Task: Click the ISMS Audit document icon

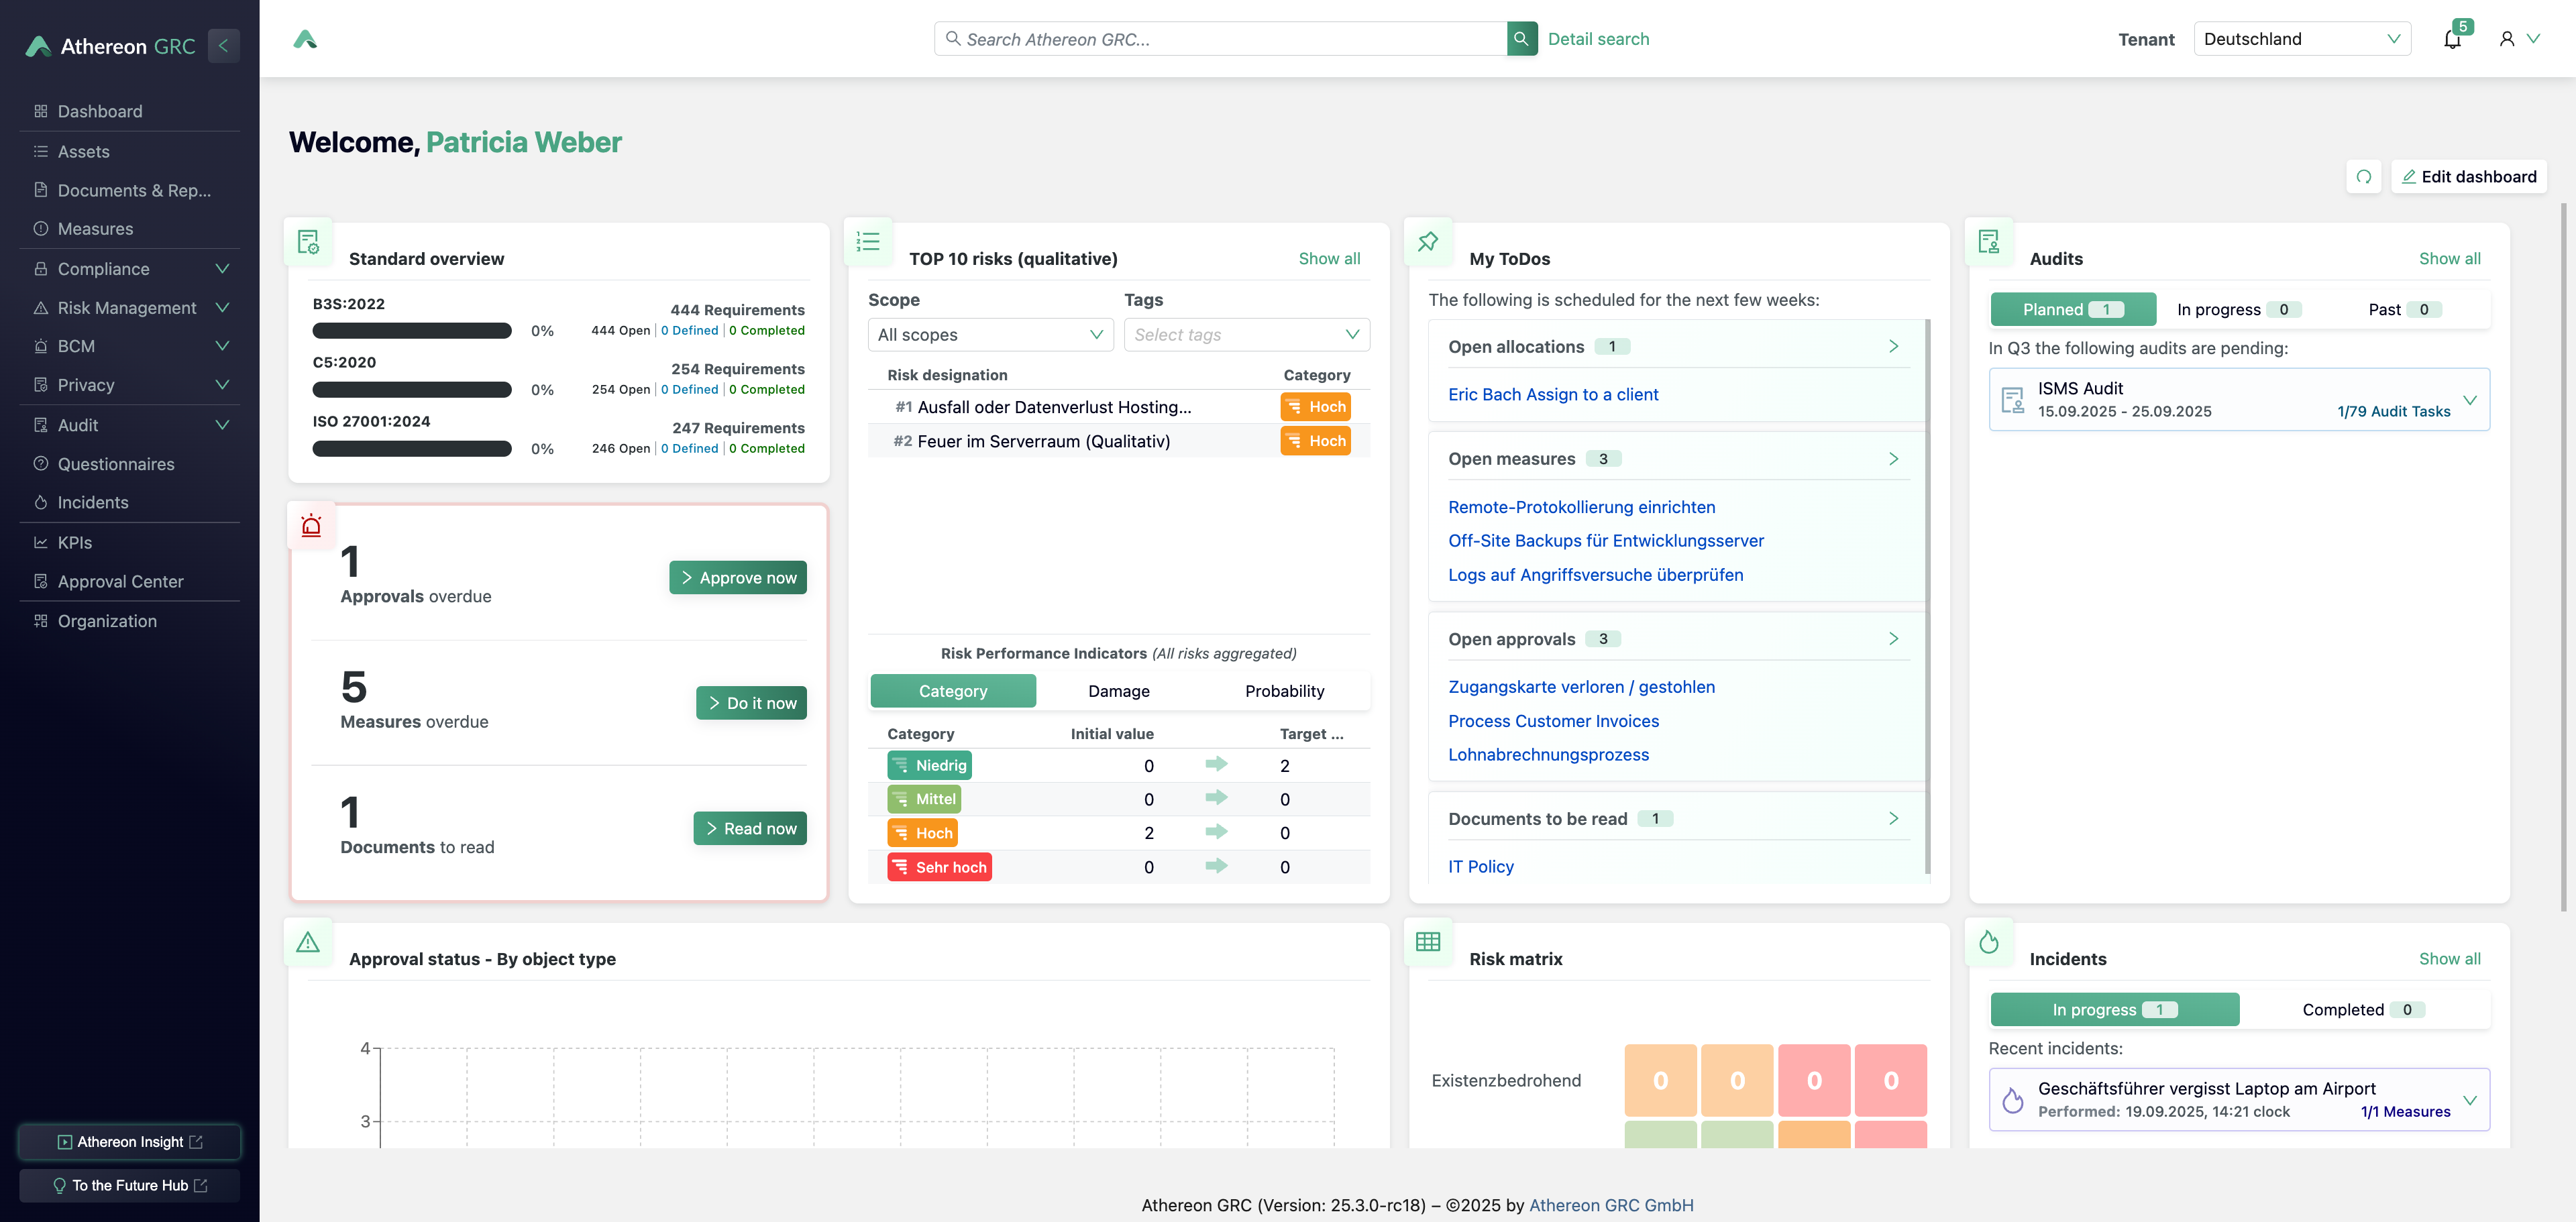Action: pyautogui.click(x=2012, y=400)
